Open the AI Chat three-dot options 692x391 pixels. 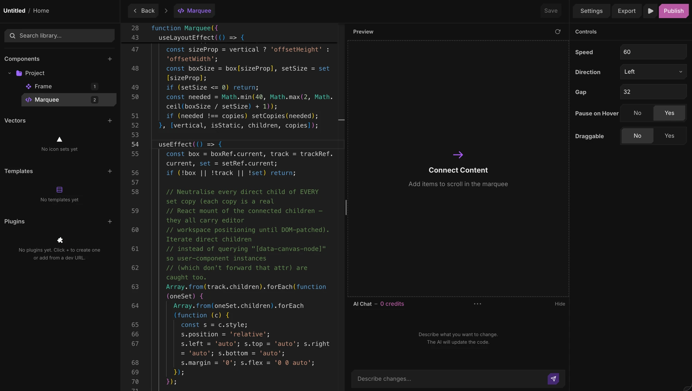click(477, 304)
